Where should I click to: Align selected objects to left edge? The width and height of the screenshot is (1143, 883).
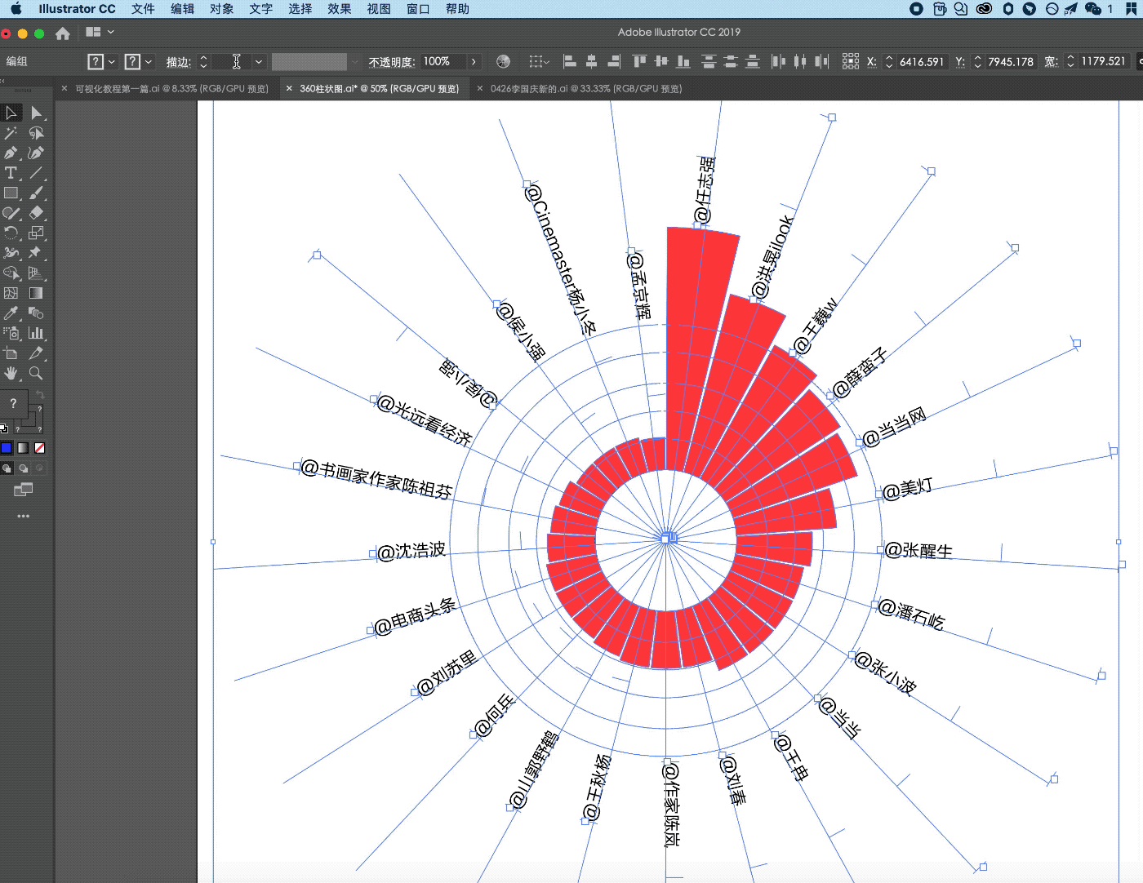[x=570, y=61]
